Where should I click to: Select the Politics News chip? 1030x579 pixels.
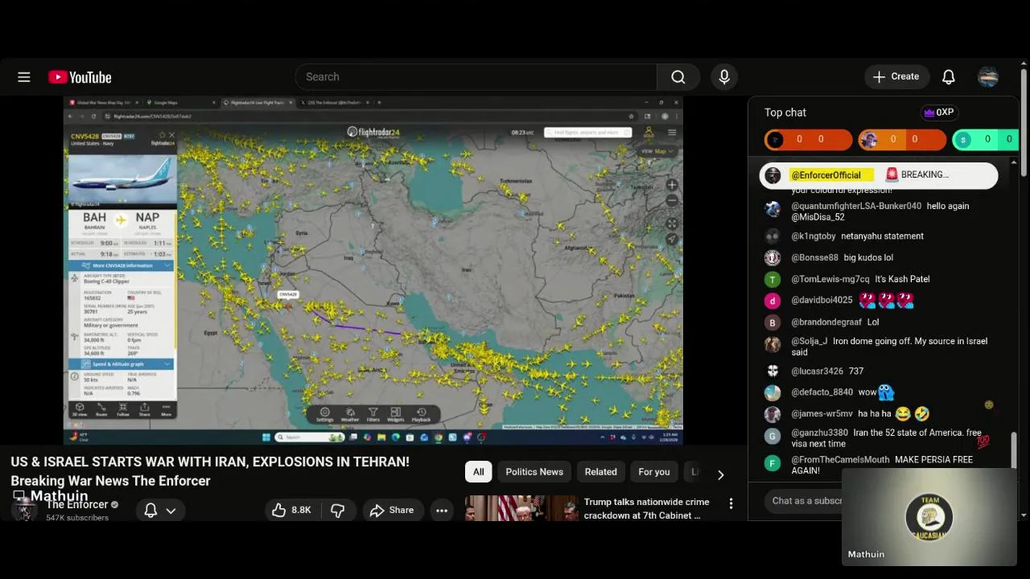[x=534, y=472]
